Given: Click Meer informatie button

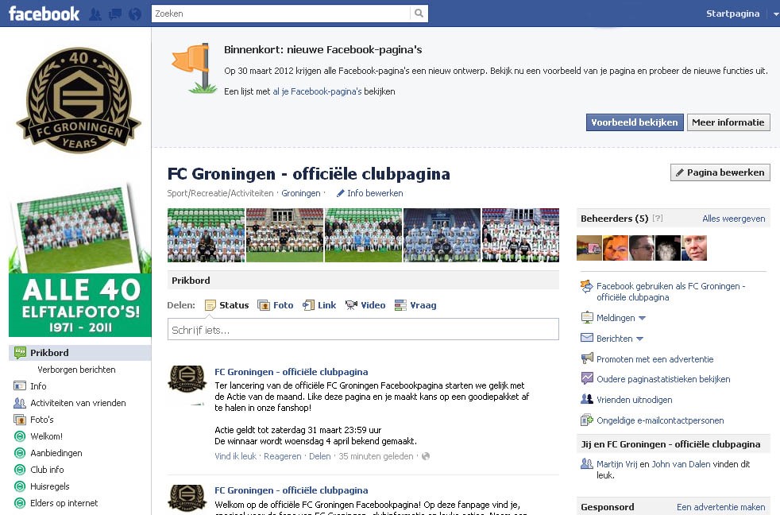Looking at the screenshot, I should (x=728, y=122).
